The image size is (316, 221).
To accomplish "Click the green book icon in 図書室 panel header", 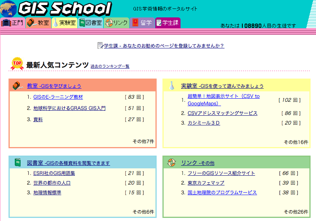I will (x=18, y=162).
